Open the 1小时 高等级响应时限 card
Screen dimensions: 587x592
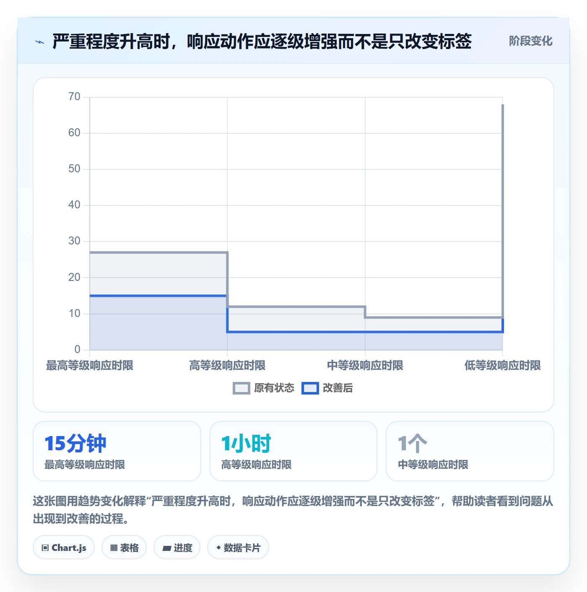point(293,451)
